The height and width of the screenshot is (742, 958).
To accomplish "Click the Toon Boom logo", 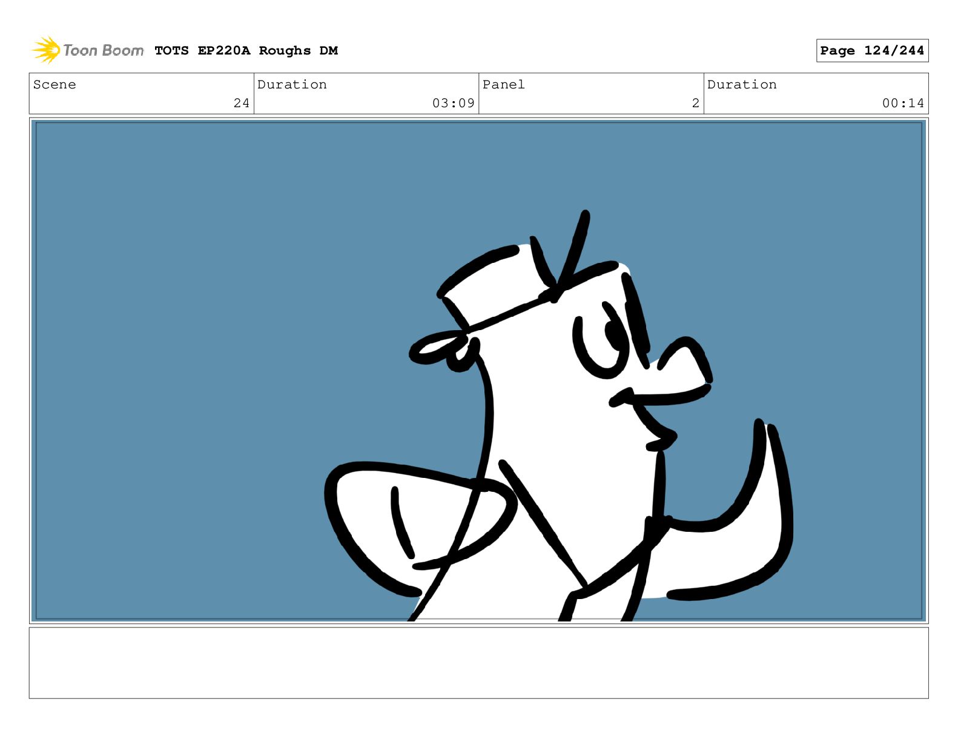I will coord(87,50).
